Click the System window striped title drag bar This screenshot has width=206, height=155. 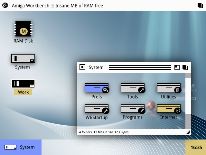pyautogui.click(x=140, y=67)
